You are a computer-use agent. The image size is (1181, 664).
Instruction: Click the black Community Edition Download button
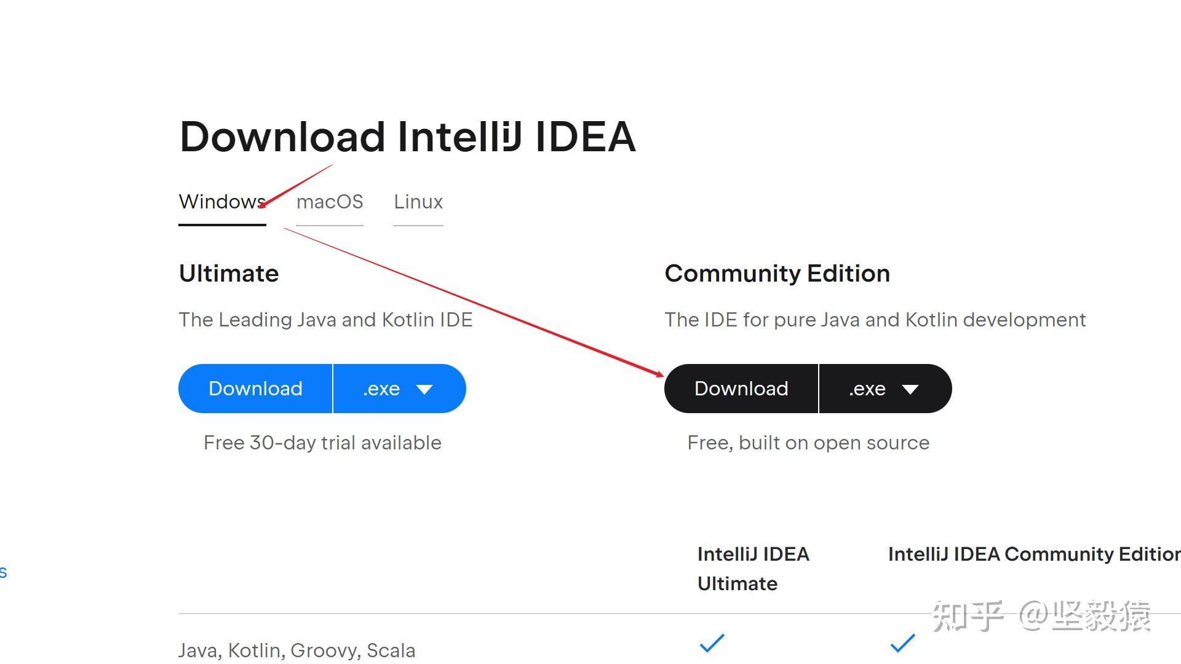(x=741, y=389)
